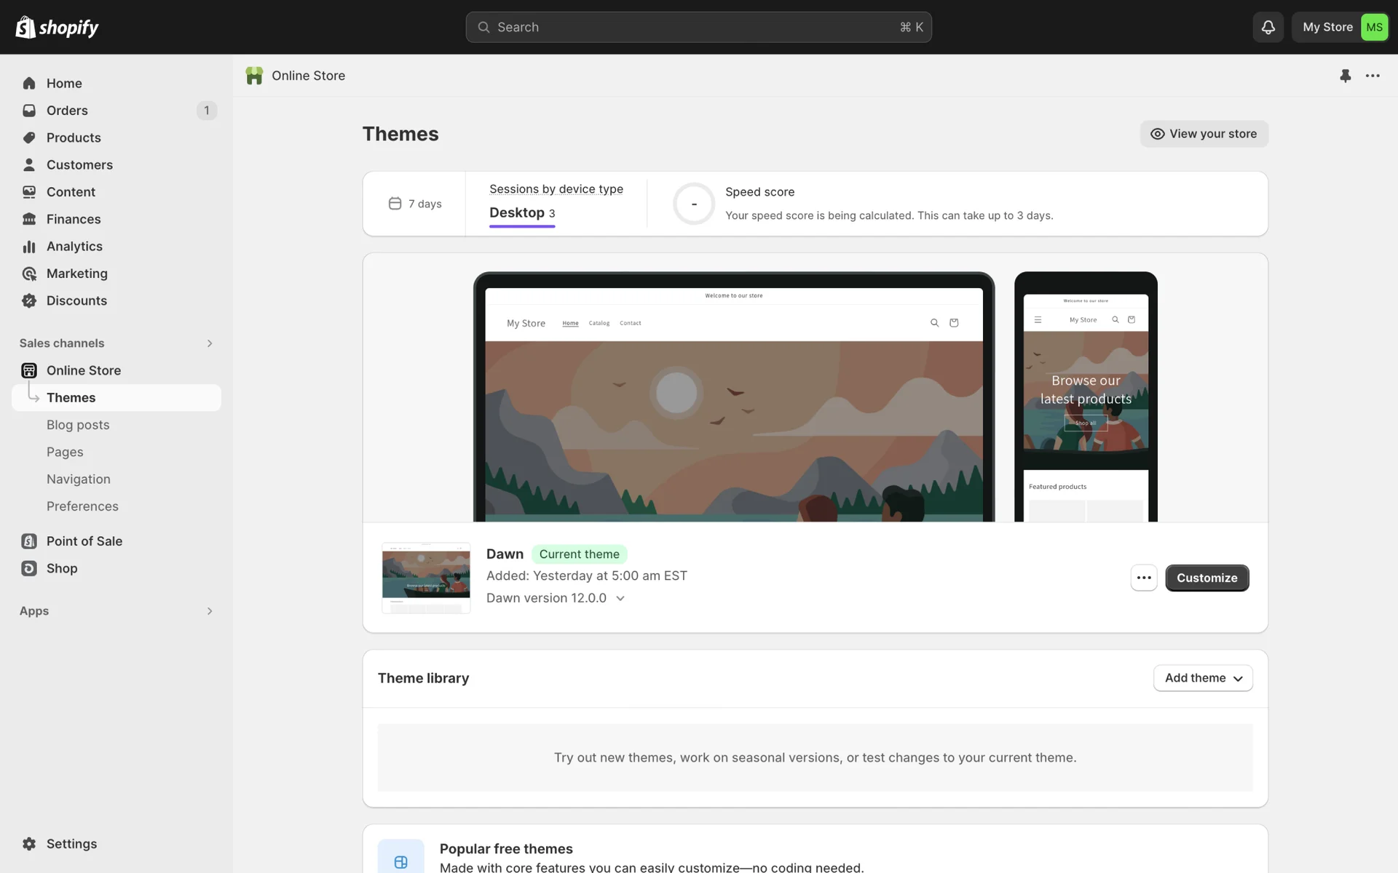Expand the Dawn version 12.0.0 chevron
Image resolution: width=1398 pixels, height=873 pixels.
(620, 598)
